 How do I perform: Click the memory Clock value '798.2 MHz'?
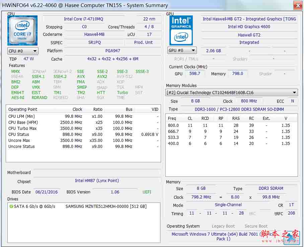pyautogui.click(x=201, y=197)
